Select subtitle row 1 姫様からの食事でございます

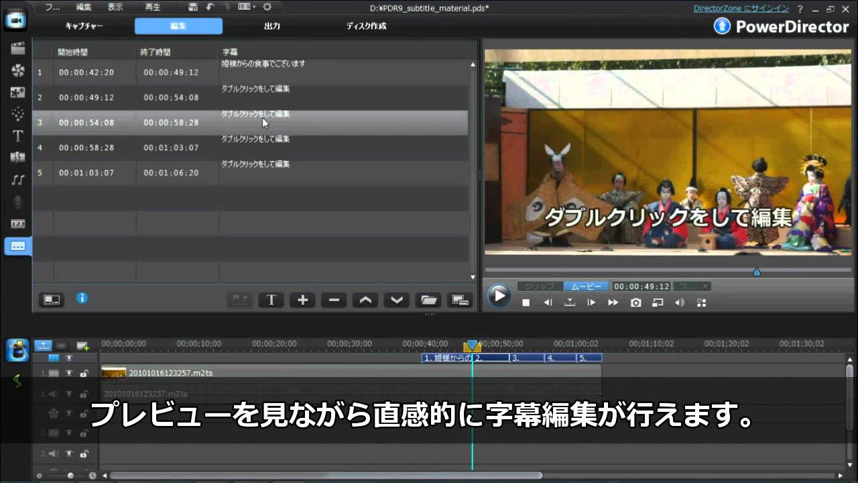(251, 72)
